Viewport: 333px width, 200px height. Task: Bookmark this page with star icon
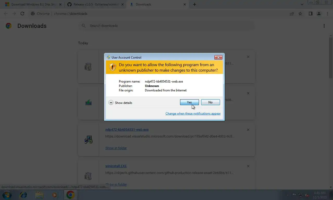tap(300, 14)
